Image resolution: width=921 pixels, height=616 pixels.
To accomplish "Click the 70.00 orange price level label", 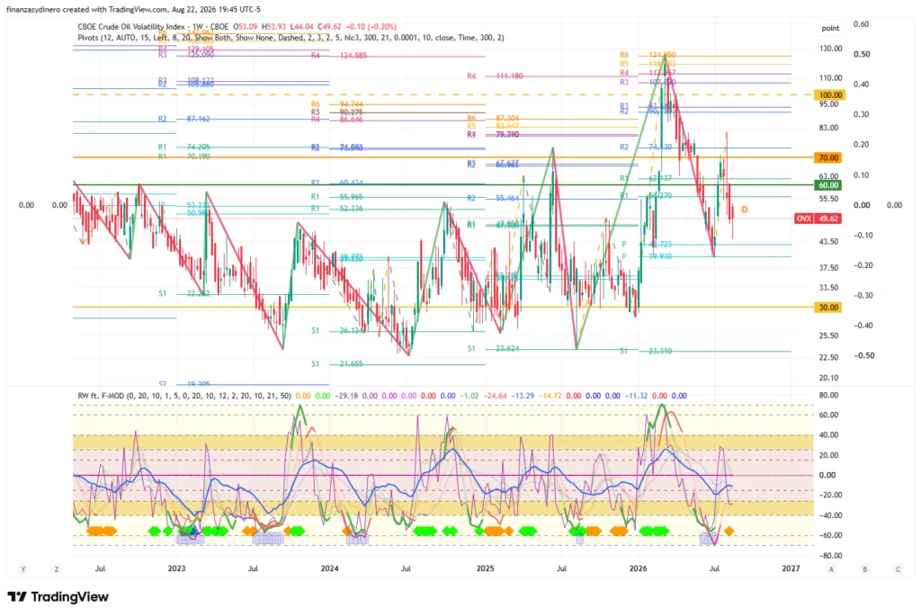I will [828, 157].
